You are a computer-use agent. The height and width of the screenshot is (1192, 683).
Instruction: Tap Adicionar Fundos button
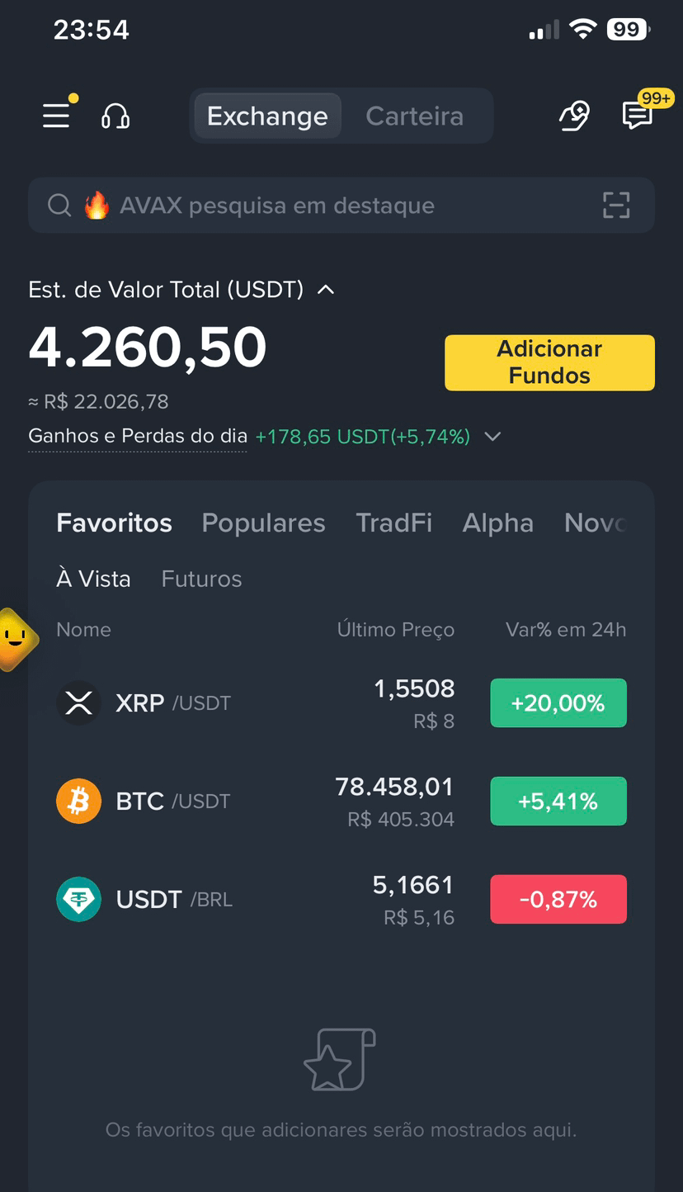[549, 362]
